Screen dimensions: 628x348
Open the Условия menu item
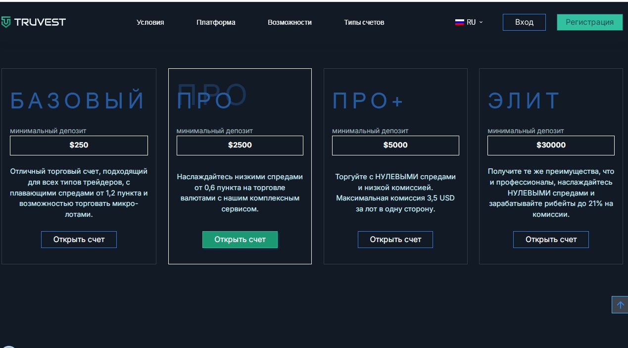[x=150, y=22]
